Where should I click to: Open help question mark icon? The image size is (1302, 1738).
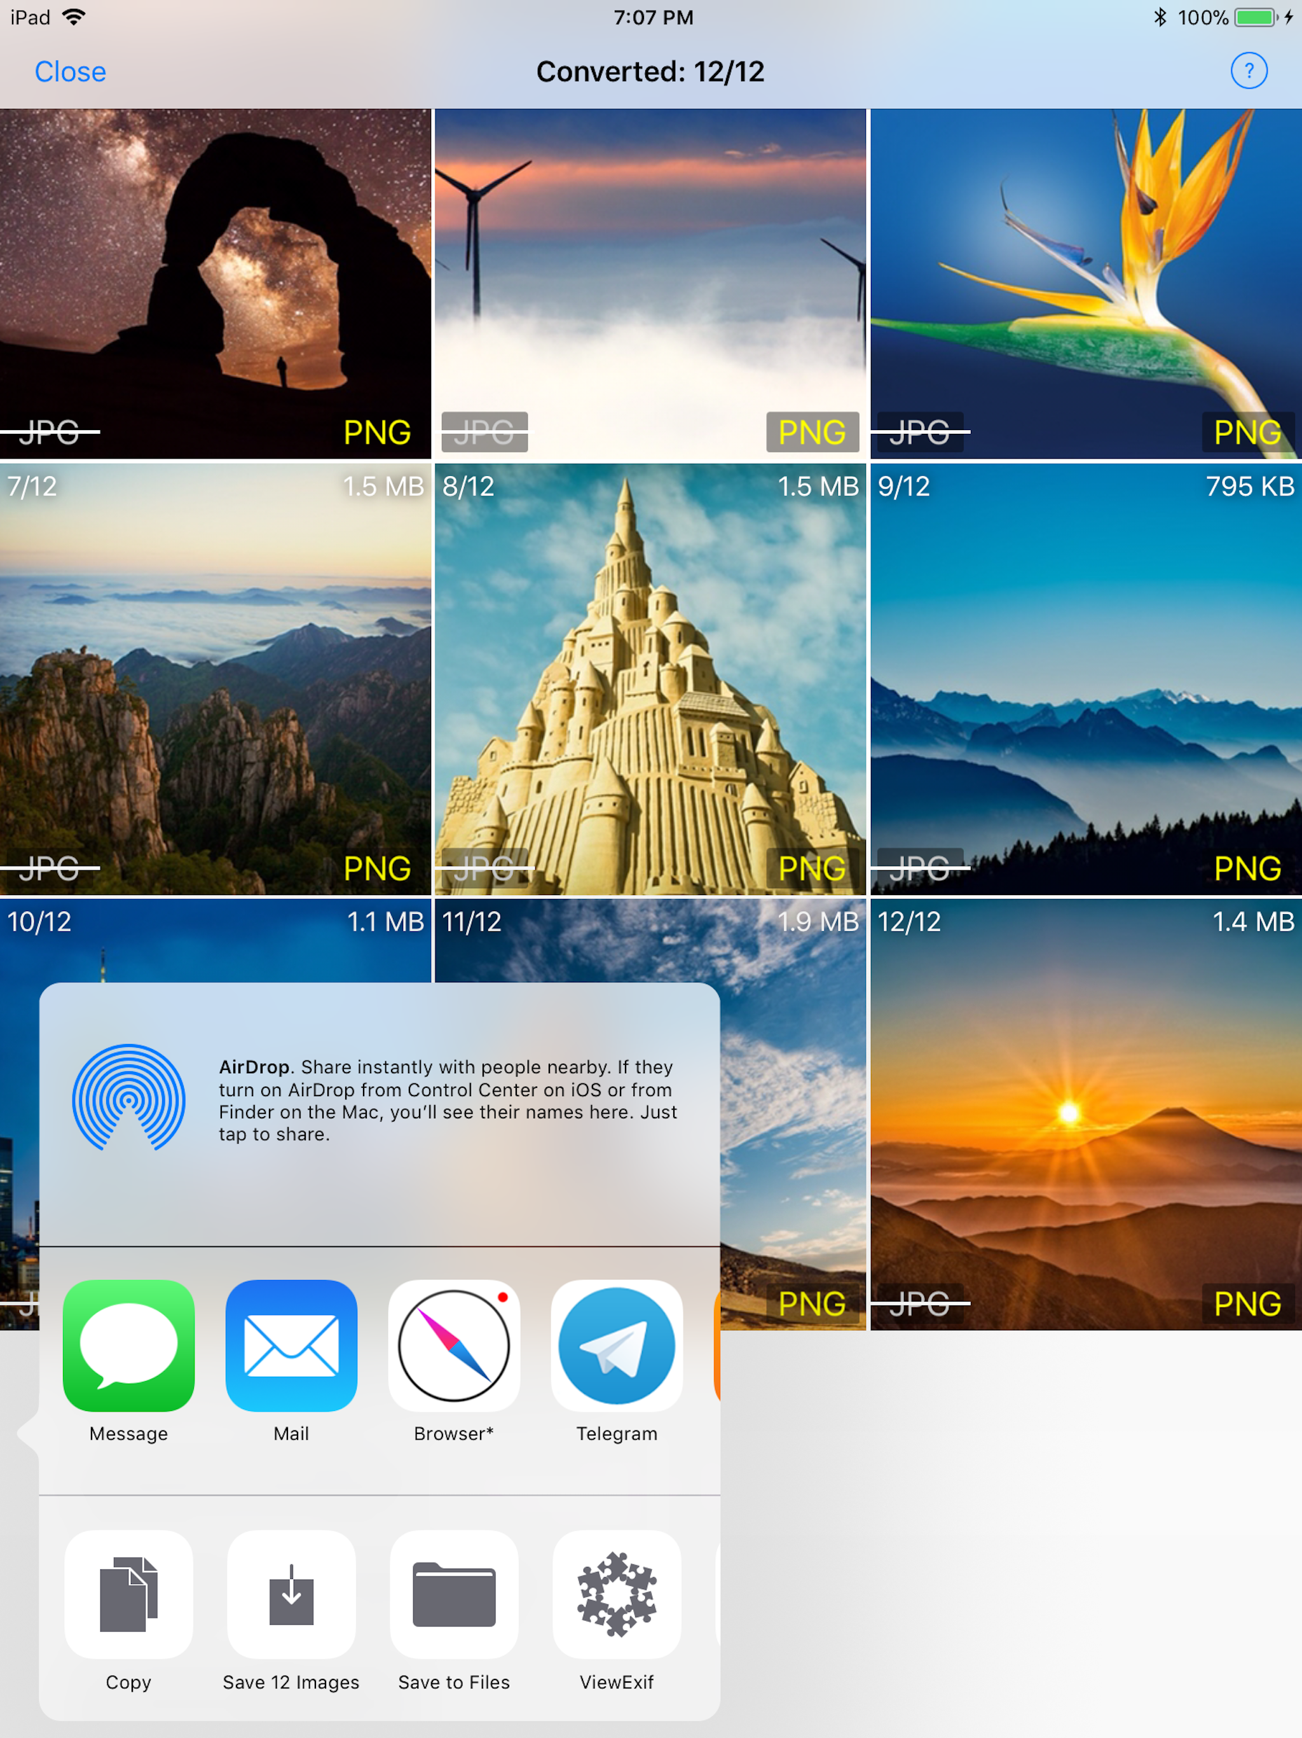[x=1248, y=71]
